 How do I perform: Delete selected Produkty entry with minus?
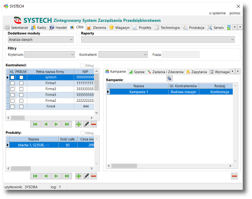click(x=94, y=176)
